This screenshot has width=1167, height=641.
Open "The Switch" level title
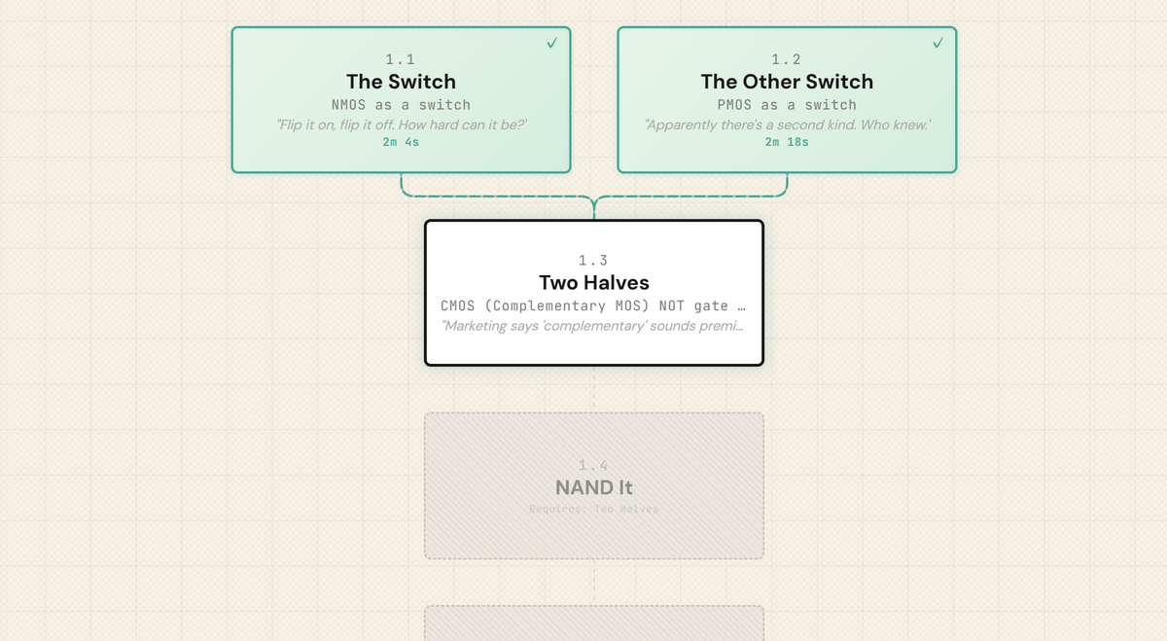point(401,82)
